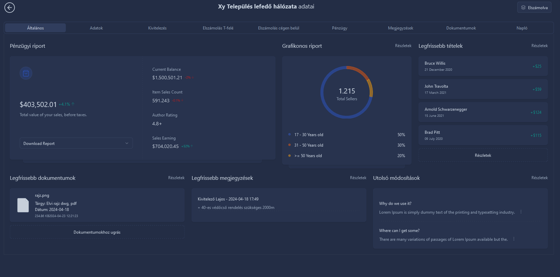Click the blue legend dot for 17 - 30 Years old

click(x=289, y=134)
